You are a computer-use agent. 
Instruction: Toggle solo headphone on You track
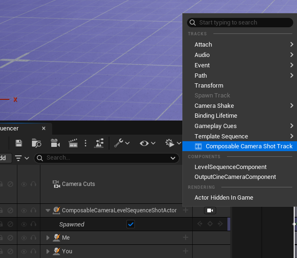pyautogui.click(x=33, y=251)
